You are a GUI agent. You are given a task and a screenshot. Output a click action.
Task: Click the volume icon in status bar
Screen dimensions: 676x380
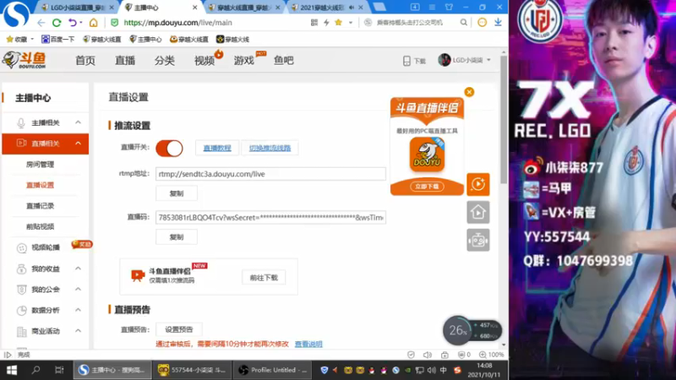428,355
